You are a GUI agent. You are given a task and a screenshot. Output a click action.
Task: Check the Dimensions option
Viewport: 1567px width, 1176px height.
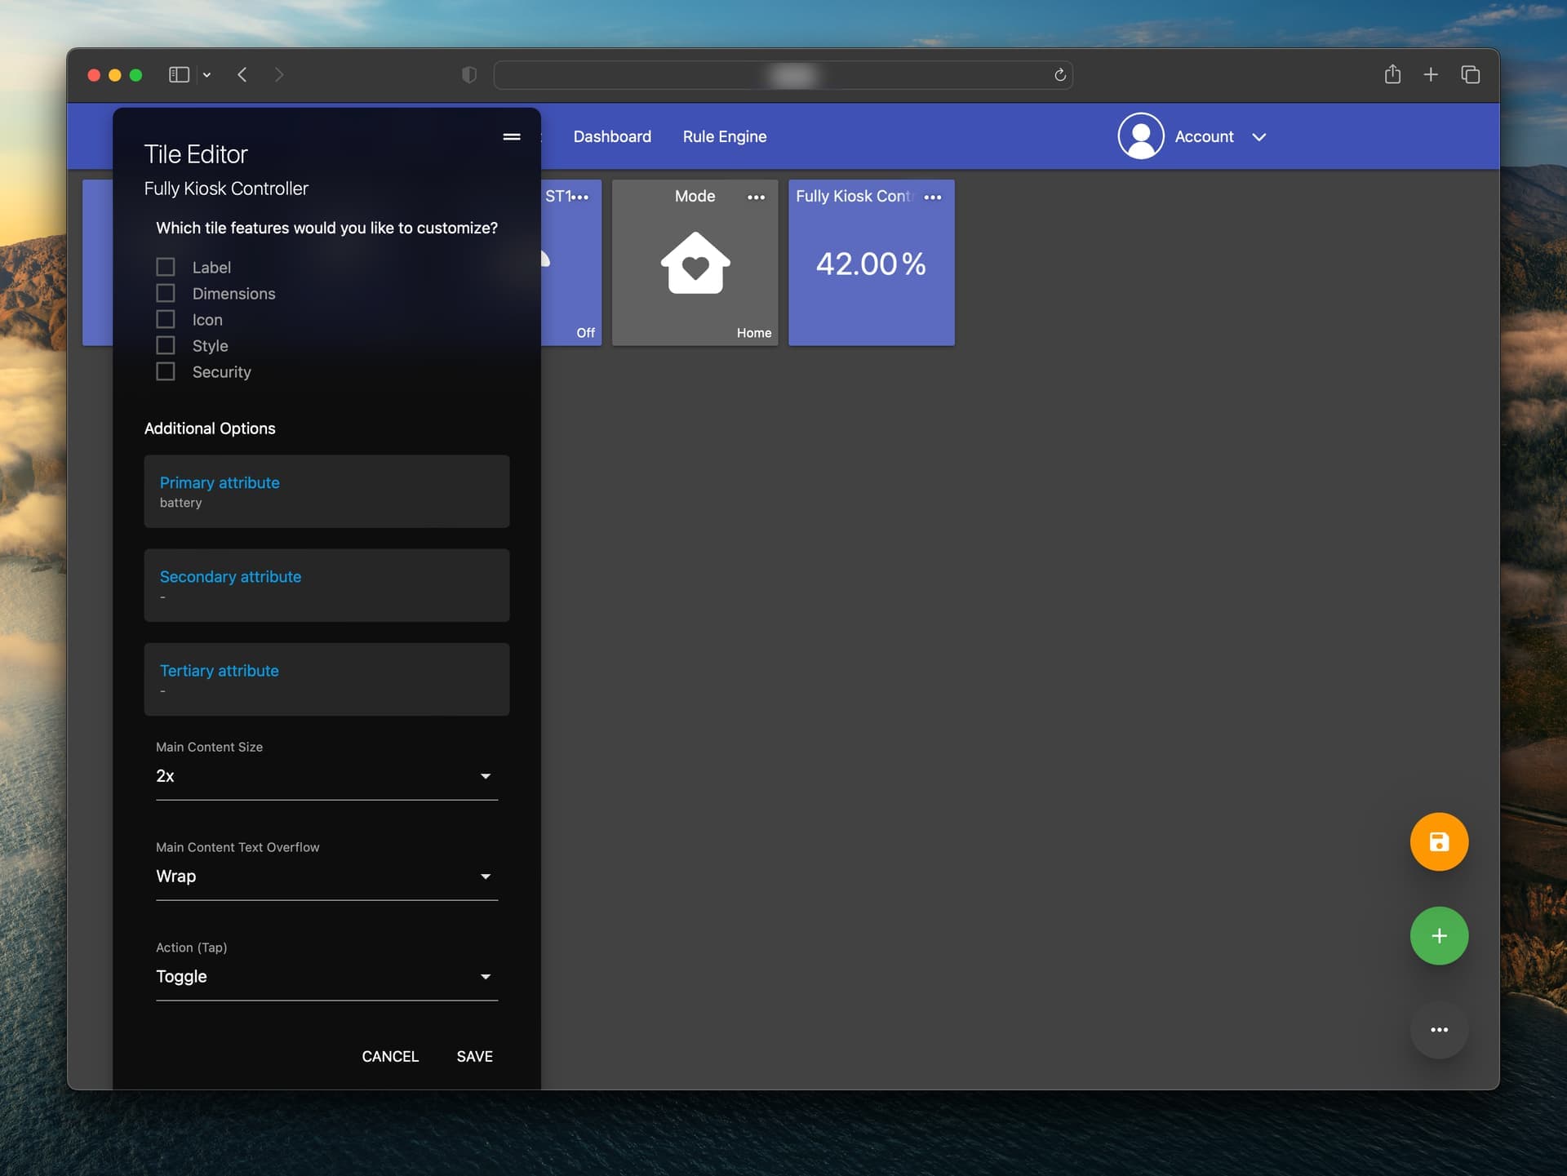tap(166, 293)
